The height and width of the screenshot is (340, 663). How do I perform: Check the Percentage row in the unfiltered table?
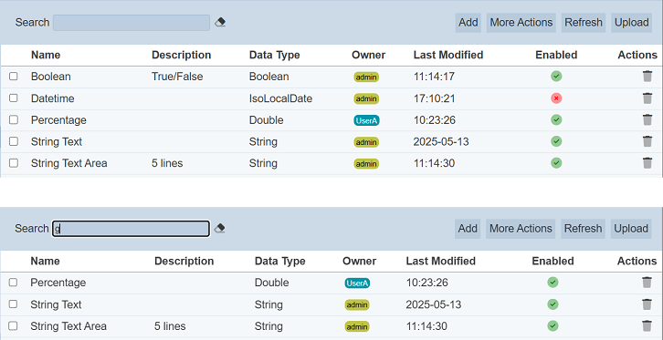(x=14, y=119)
